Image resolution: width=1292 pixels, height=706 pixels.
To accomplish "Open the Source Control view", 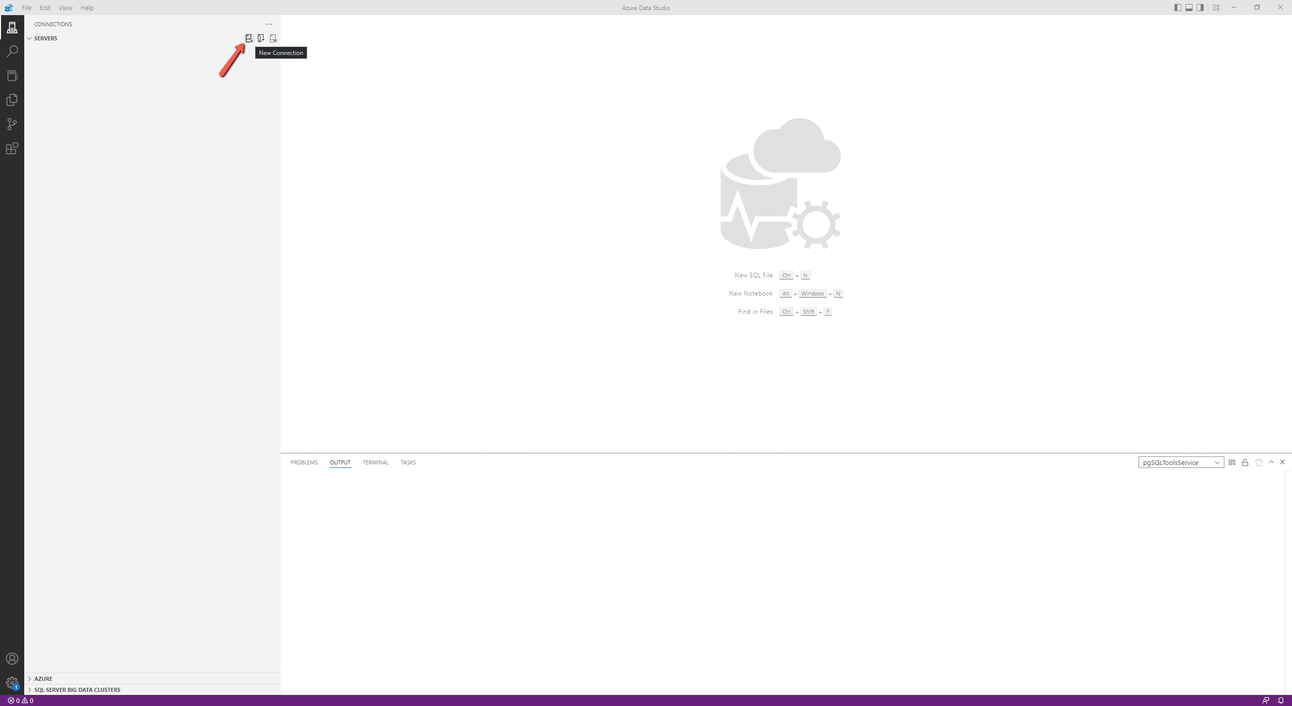I will point(12,124).
